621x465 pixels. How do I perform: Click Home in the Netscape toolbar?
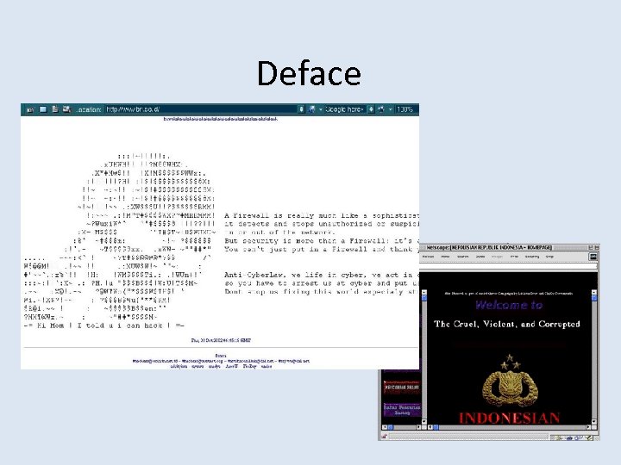[x=446, y=257]
